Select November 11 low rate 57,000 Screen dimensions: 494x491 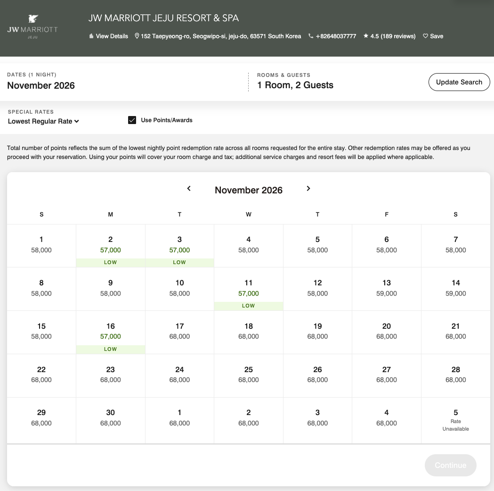click(249, 289)
